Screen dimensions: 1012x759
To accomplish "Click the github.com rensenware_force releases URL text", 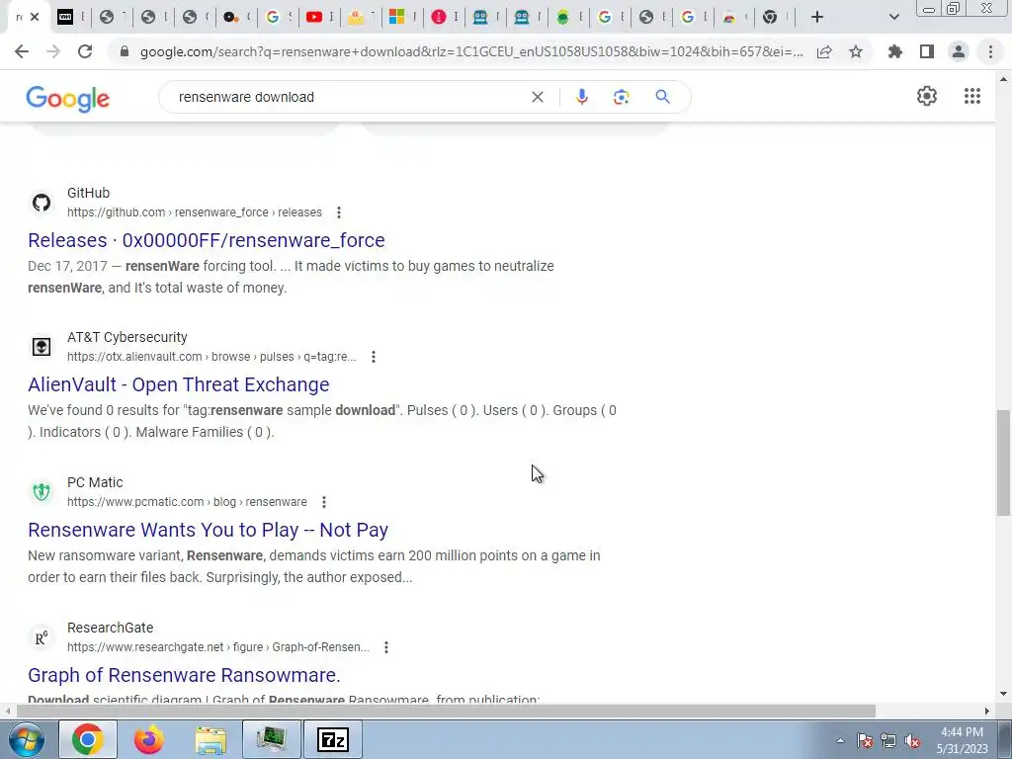I will 195,212.
